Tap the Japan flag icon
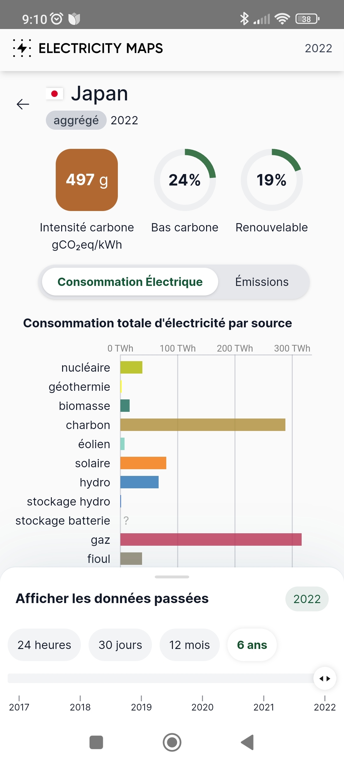Screen dimensions: 344x765 click(54, 94)
